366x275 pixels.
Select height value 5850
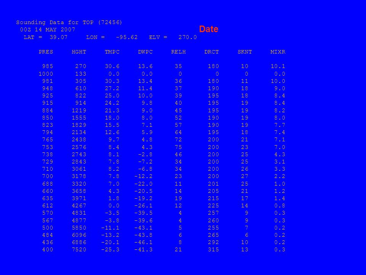click(x=79, y=228)
